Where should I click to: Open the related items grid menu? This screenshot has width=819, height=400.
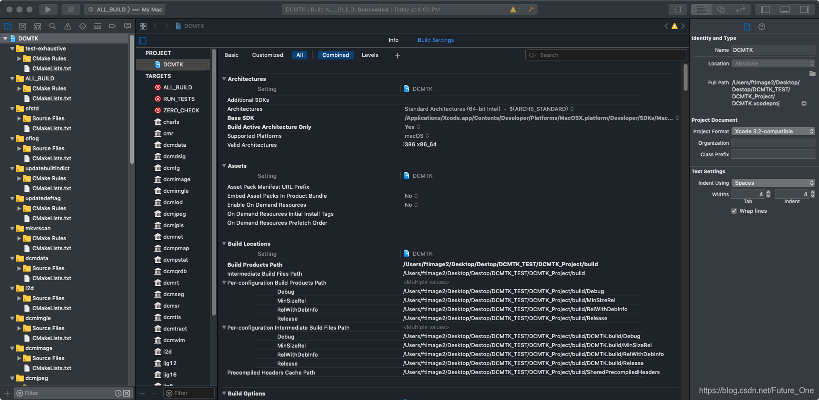143,26
